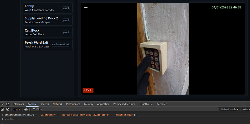The height and width of the screenshot is (124, 250).
Task: Click the attachWithReconnect console command line
Action: click(70, 115)
